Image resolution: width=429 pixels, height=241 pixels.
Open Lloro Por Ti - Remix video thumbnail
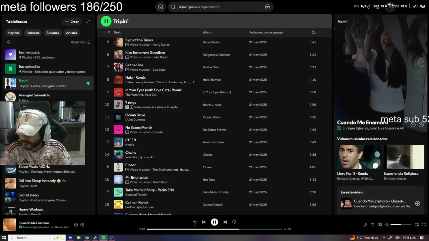pos(359,157)
